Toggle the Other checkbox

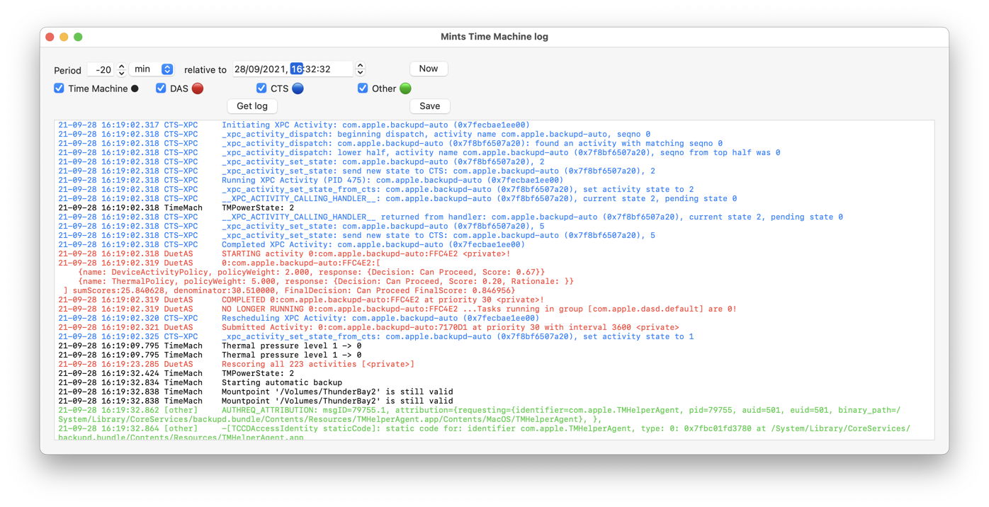click(x=363, y=89)
